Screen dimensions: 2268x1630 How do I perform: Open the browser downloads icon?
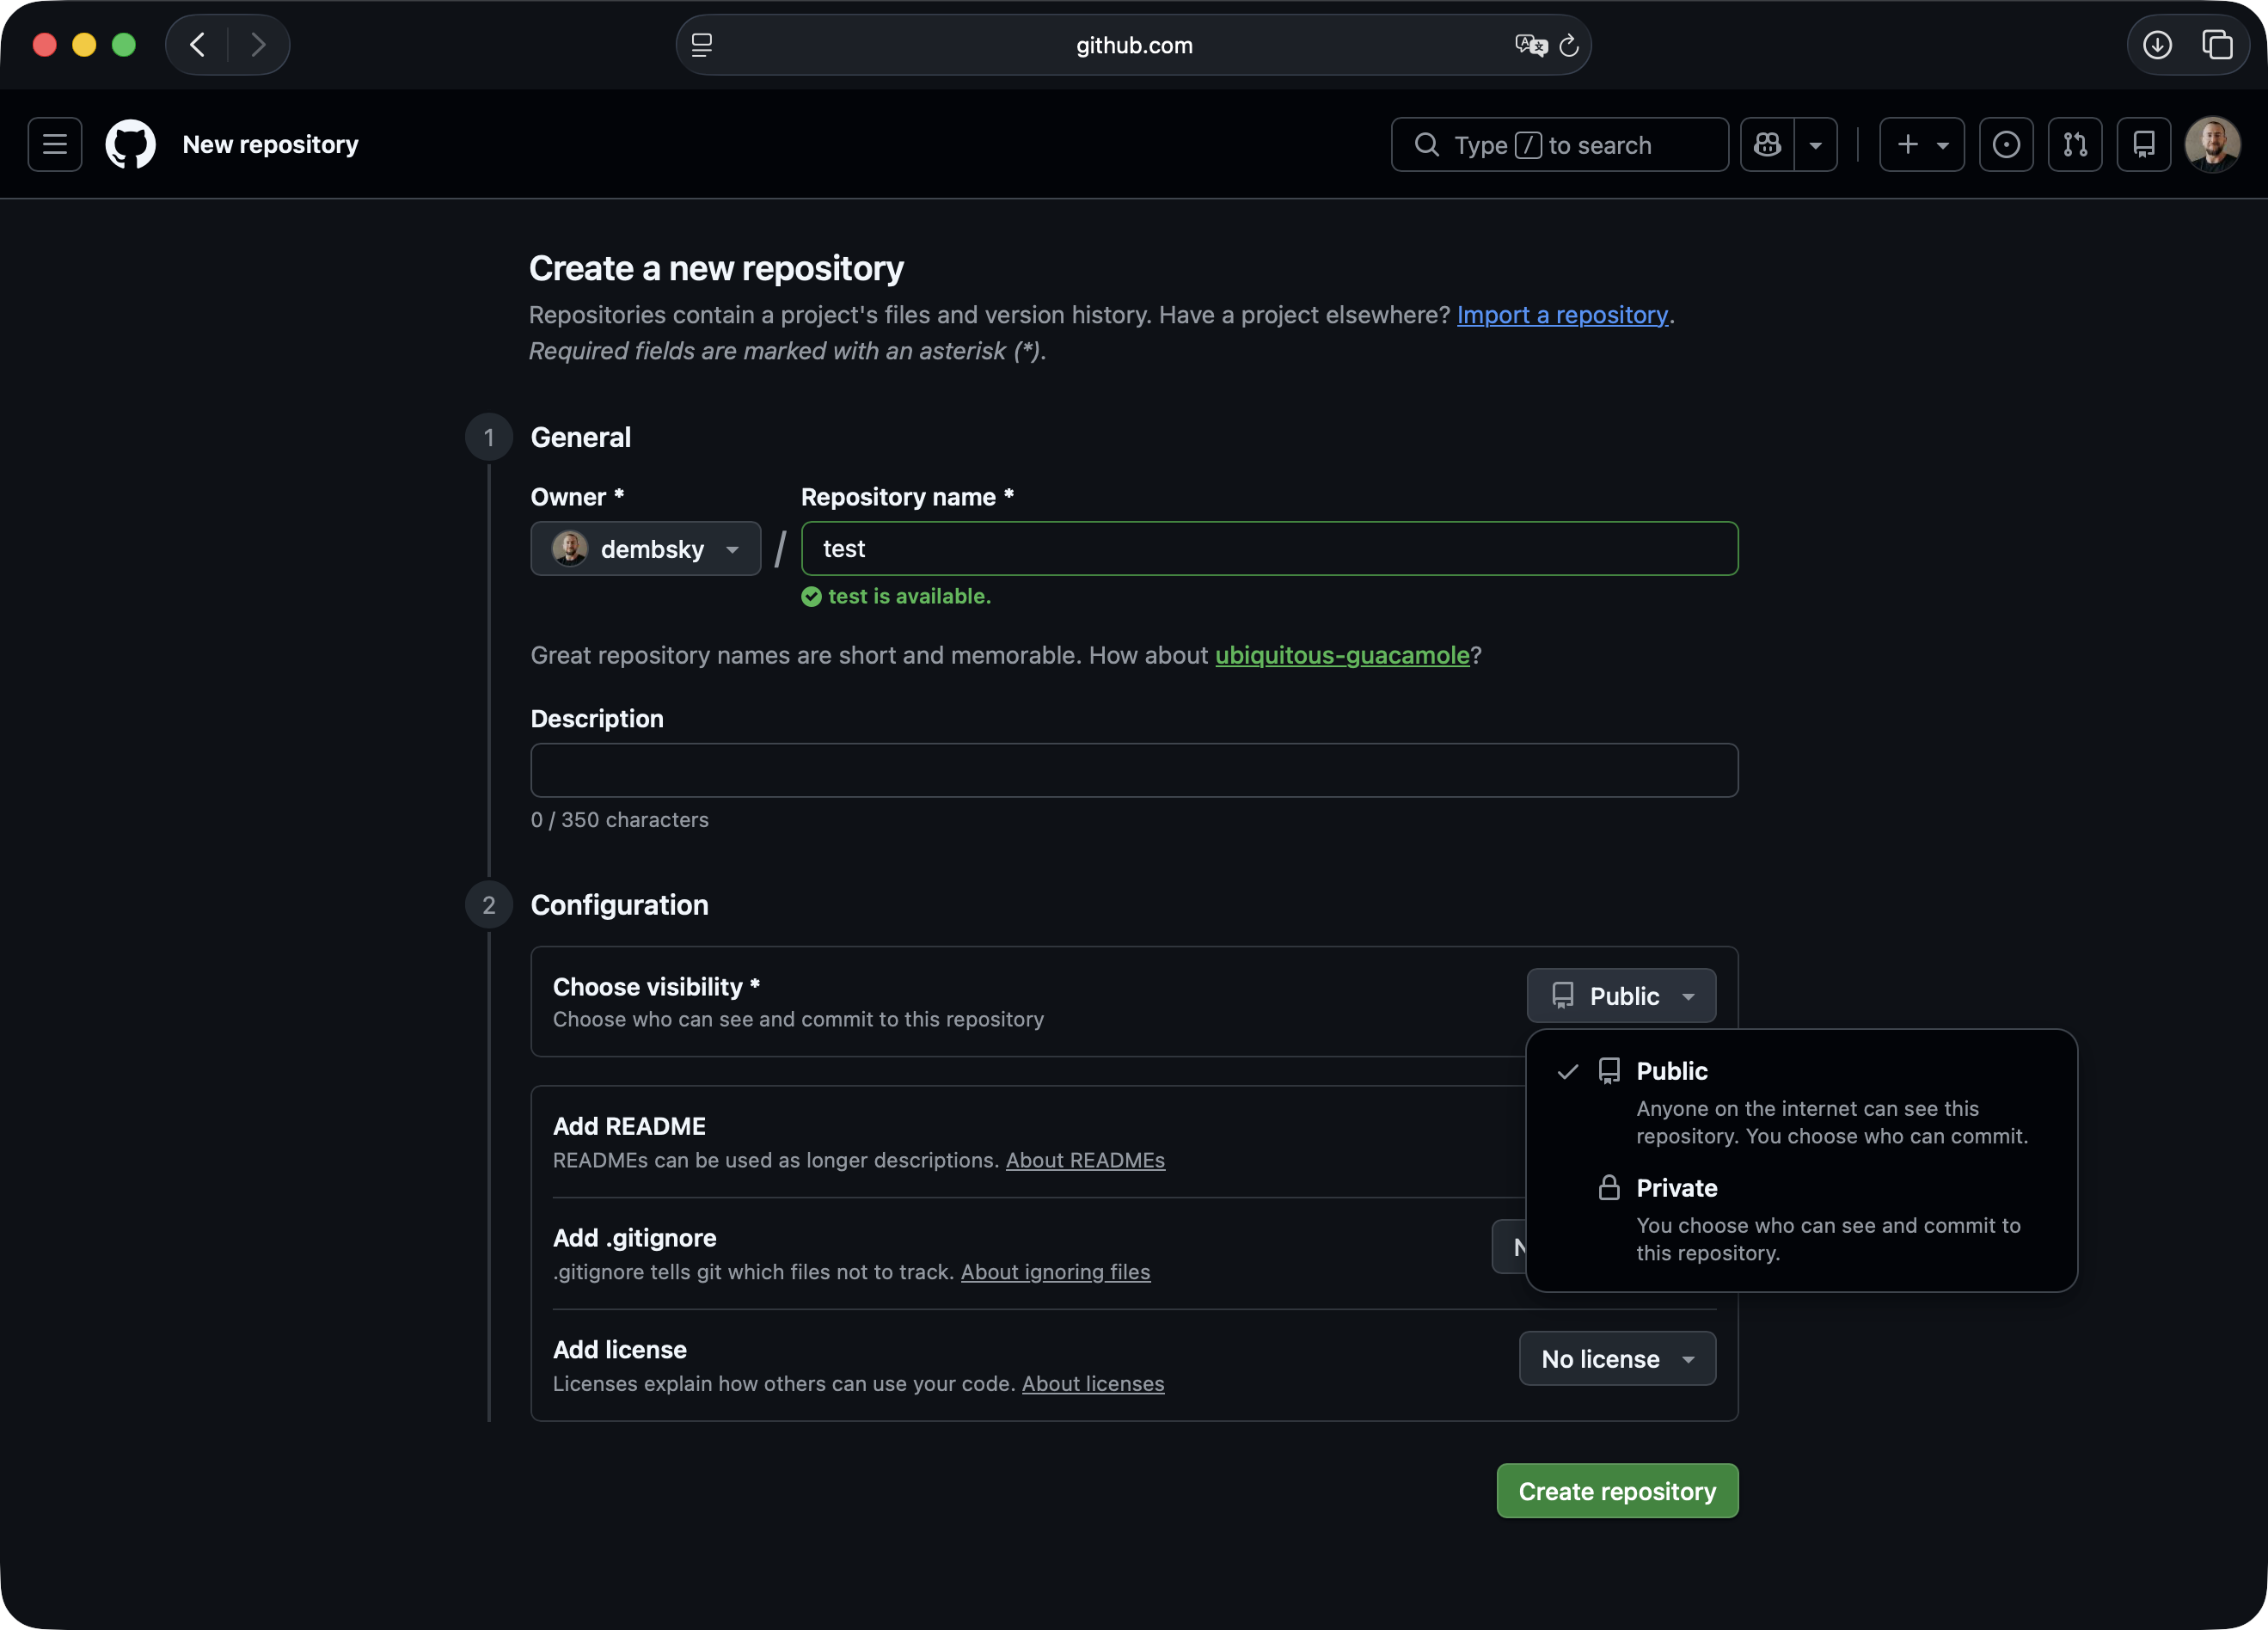[2157, 44]
